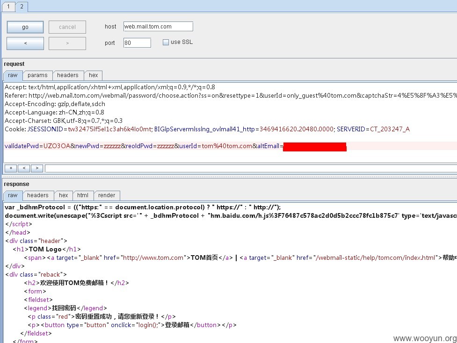The image size is (457, 343).
Task: Click the <h1>TOM Logo</h1> response line
Action: pyautogui.click(x=47, y=249)
